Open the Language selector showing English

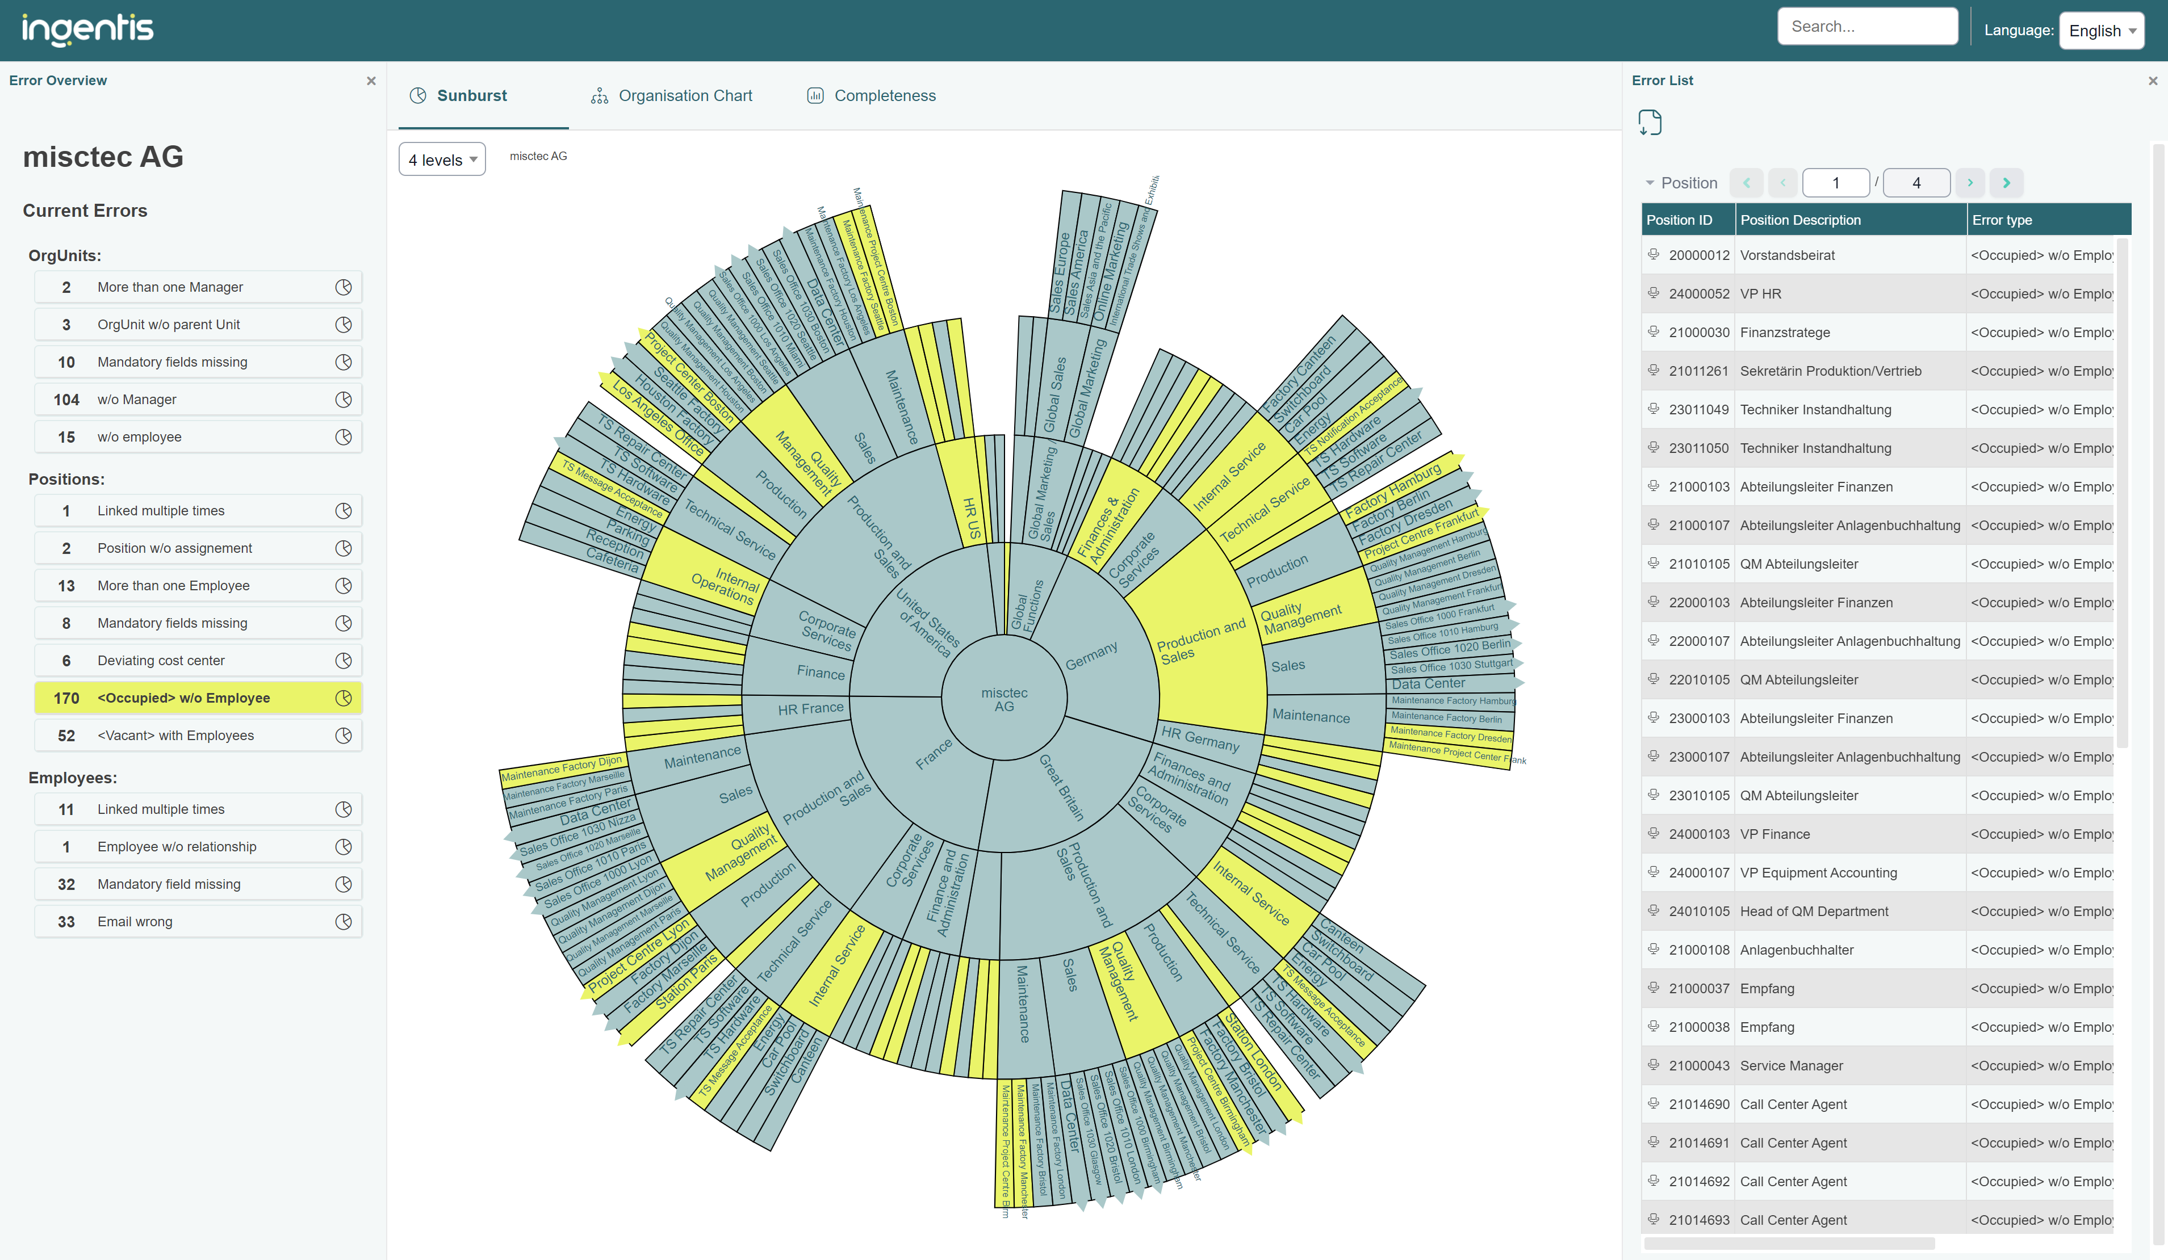[2102, 30]
